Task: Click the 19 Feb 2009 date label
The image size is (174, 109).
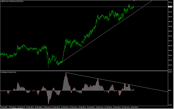Action: coord(4,107)
